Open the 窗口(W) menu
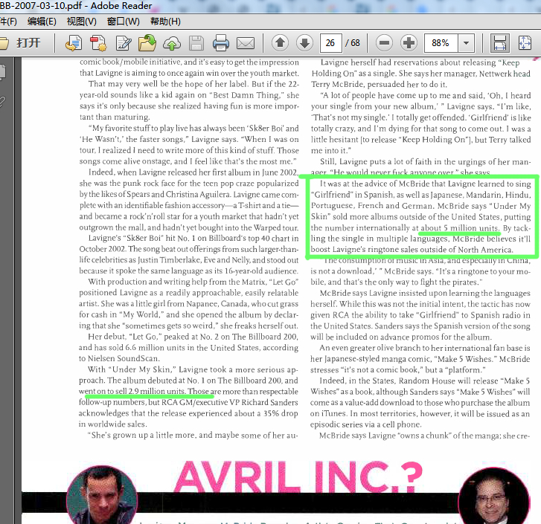 124,22
